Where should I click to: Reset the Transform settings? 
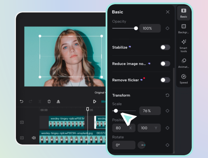168,95
